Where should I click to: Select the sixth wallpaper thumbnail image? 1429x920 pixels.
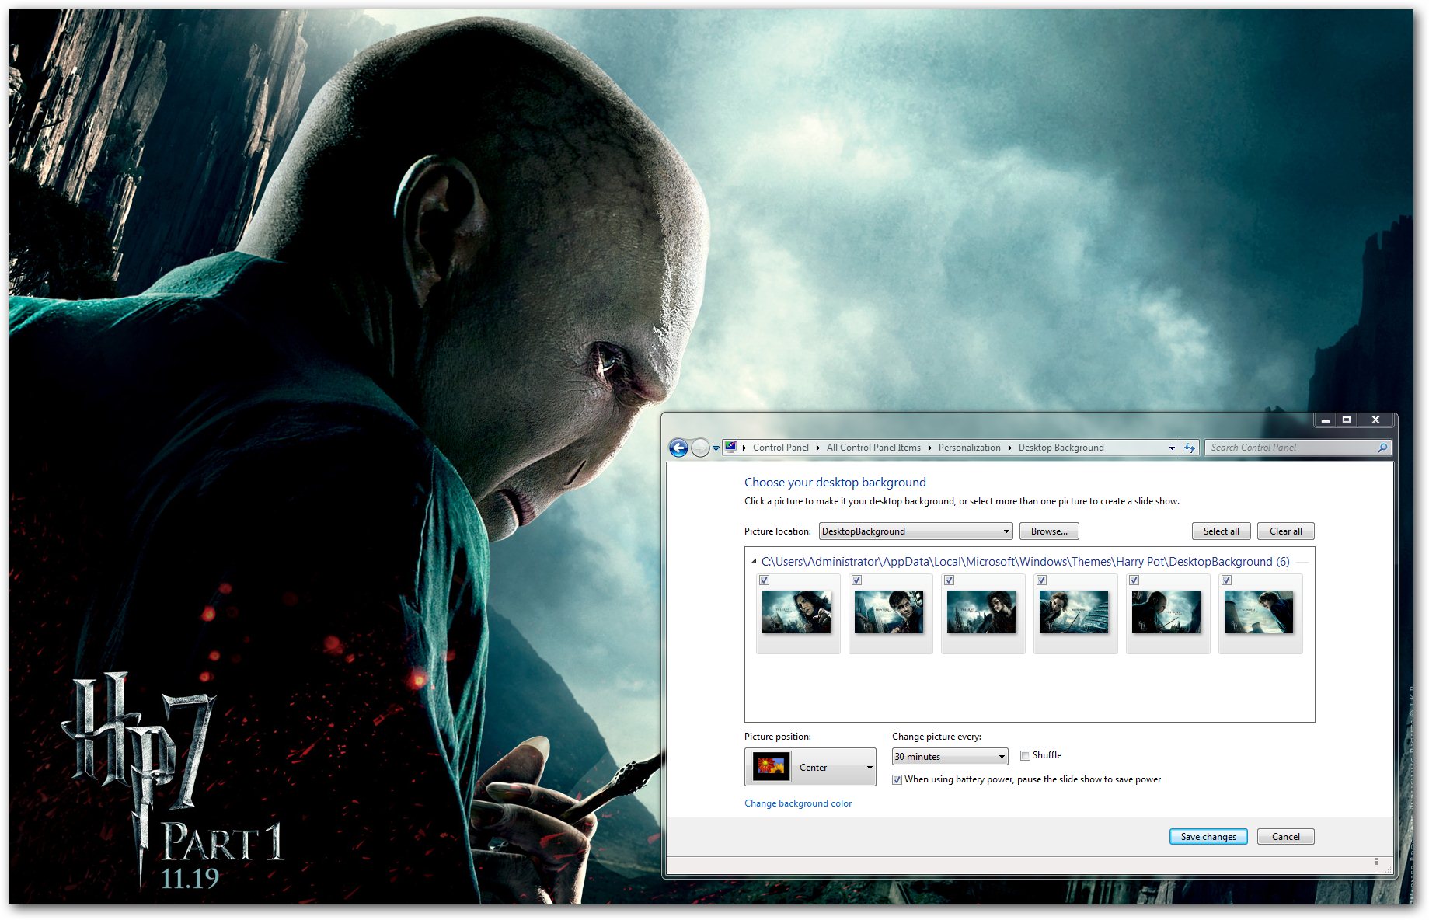tap(1259, 612)
